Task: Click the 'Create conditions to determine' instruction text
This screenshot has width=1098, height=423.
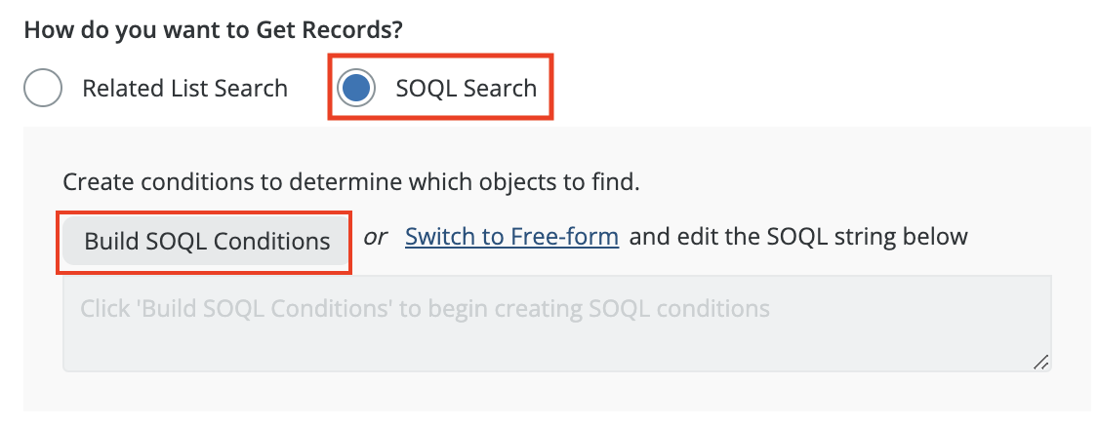Action: (350, 181)
